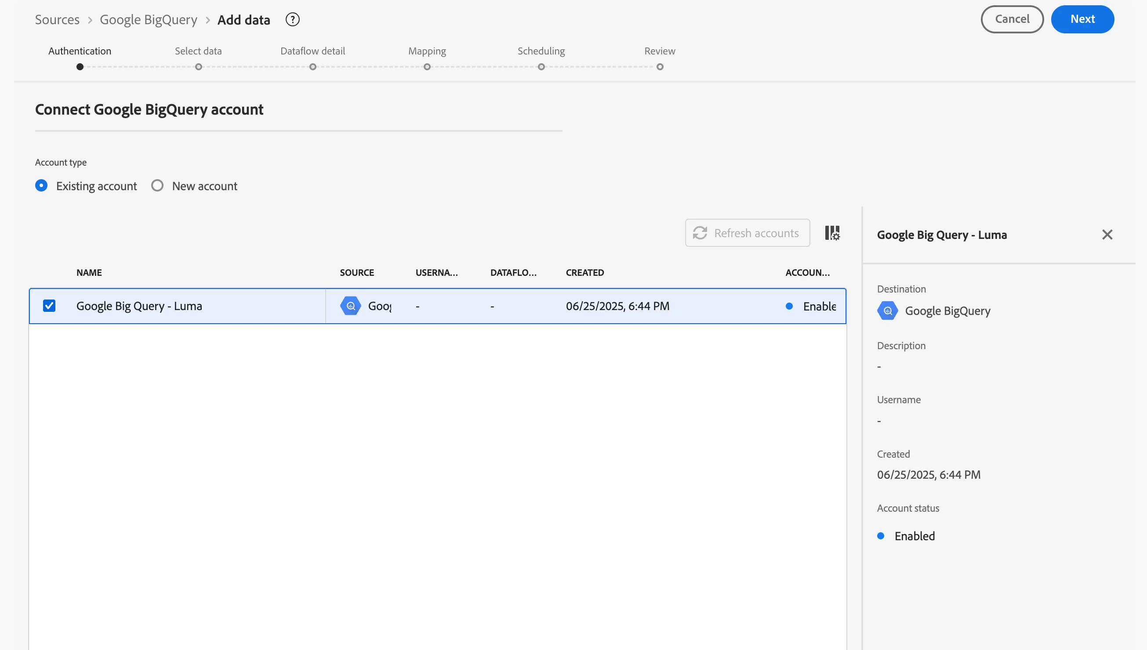This screenshot has width=1147, height=650.
Task: Click the Enabled account status in the side panel
Action: 906,536
